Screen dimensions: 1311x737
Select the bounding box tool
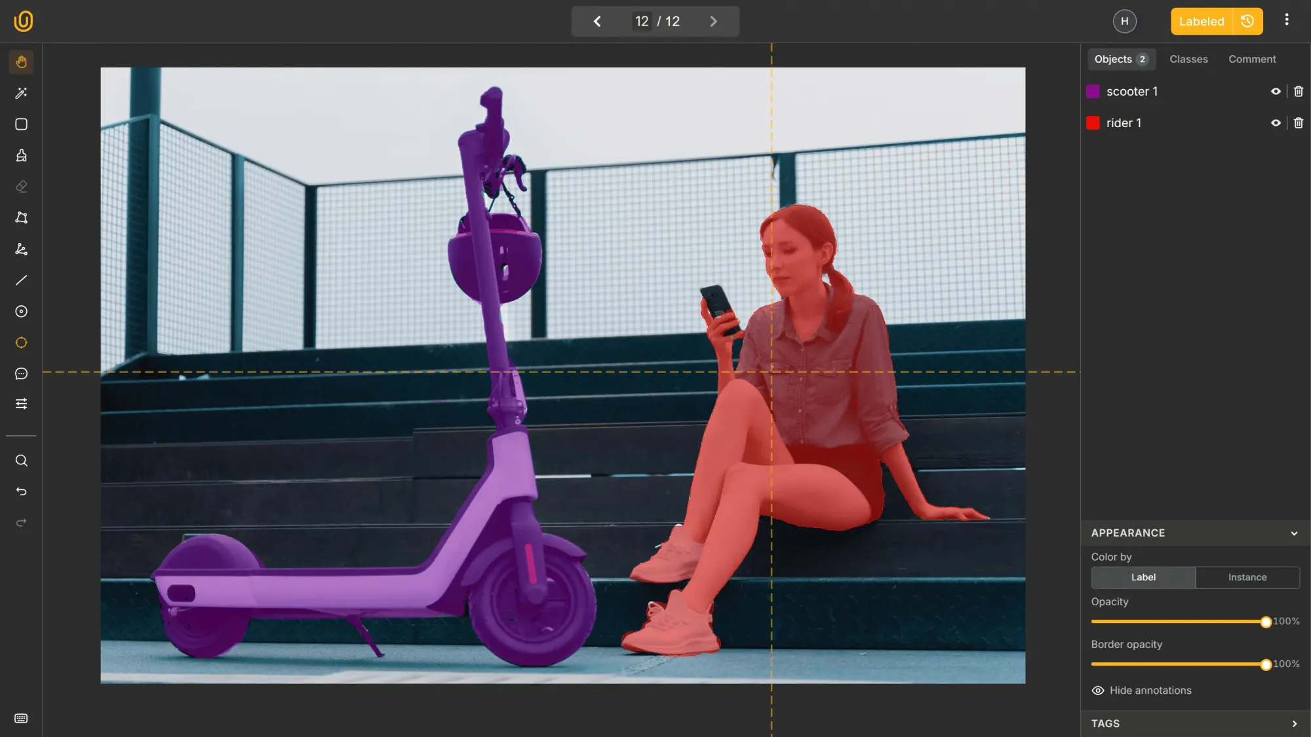click(x=21, y=124)
